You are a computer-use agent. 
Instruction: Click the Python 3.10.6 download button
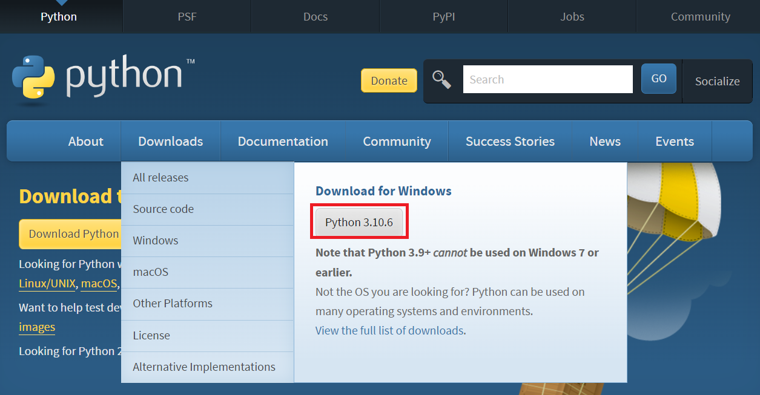click(359, 222)
